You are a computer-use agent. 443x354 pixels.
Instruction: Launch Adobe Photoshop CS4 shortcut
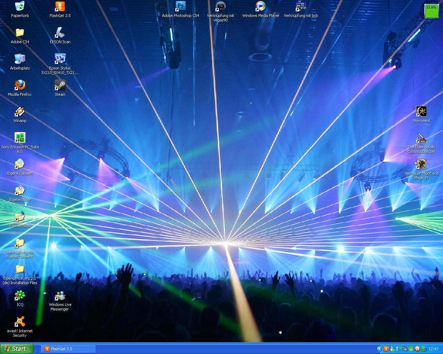180,7
